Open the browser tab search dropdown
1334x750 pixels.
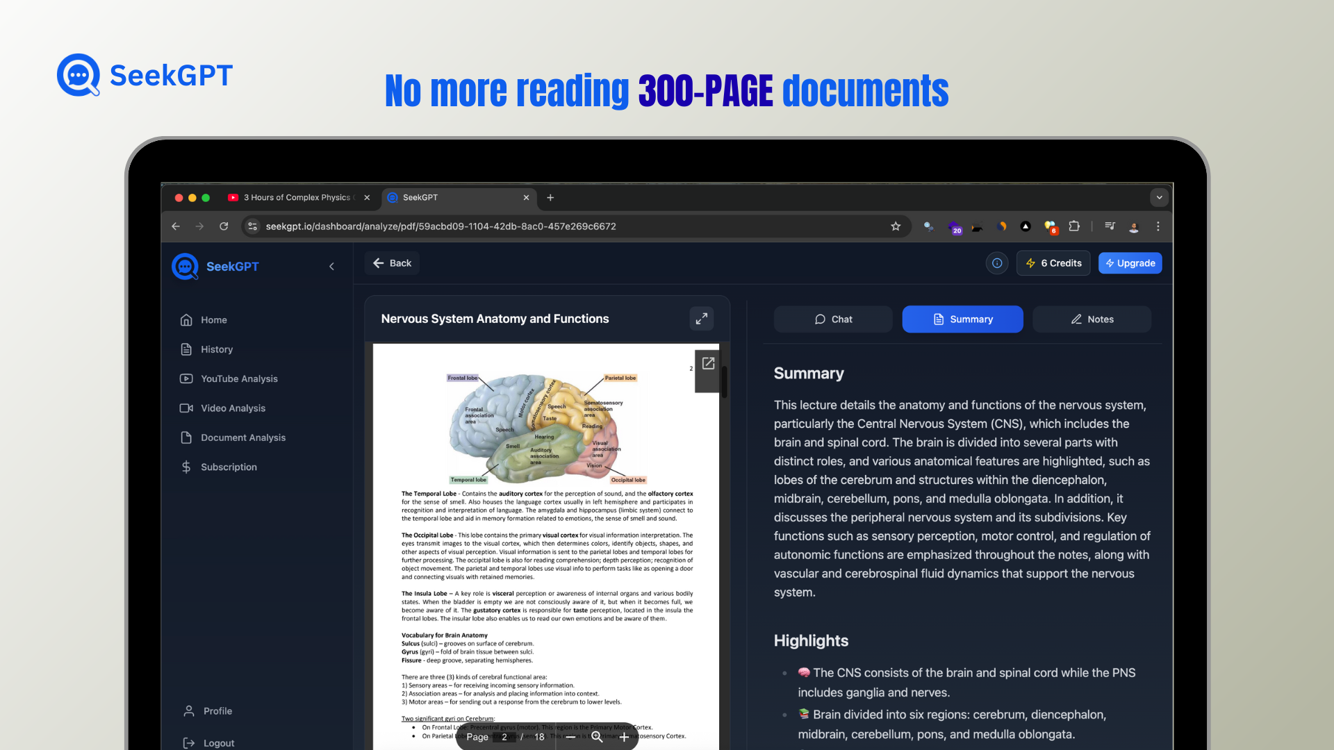point(1159,198)
